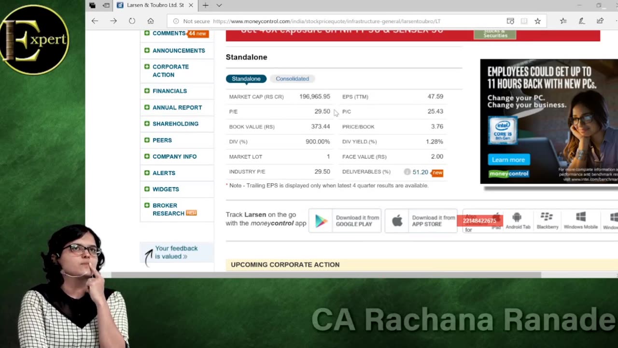Close the Larsen & Toubro tab
The image size is (618, 348).
point(191,5)
